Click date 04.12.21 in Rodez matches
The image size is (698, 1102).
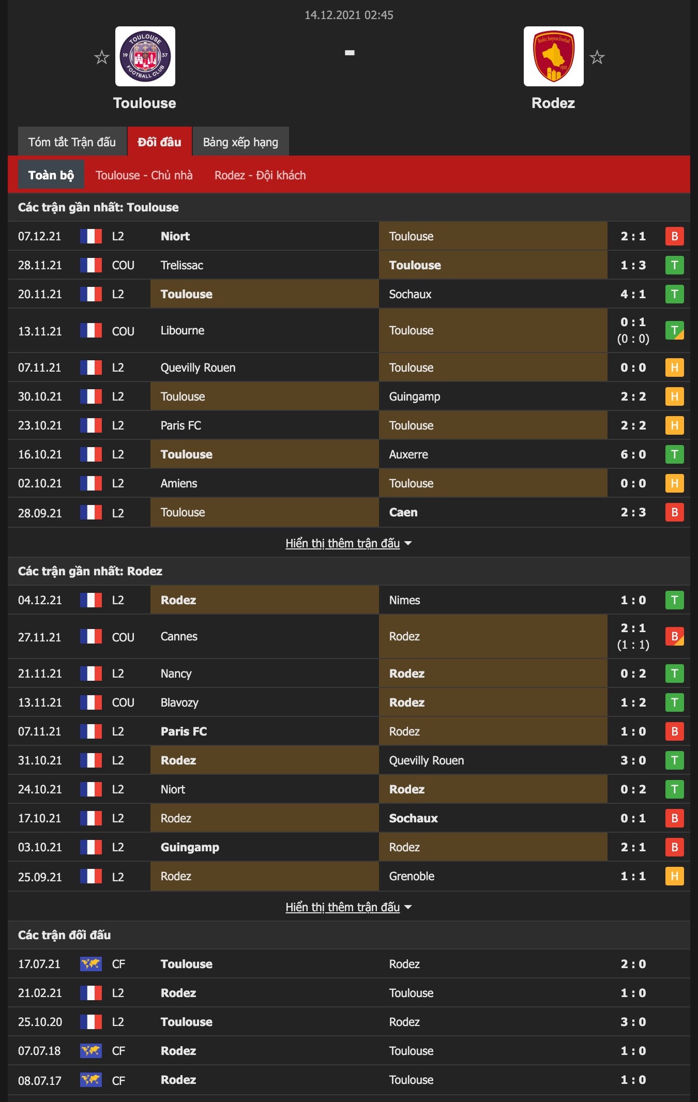coord(40,600)
